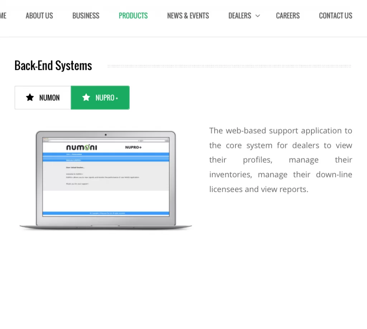
Task: Go to the Business page
Action: tap(86, 16)
